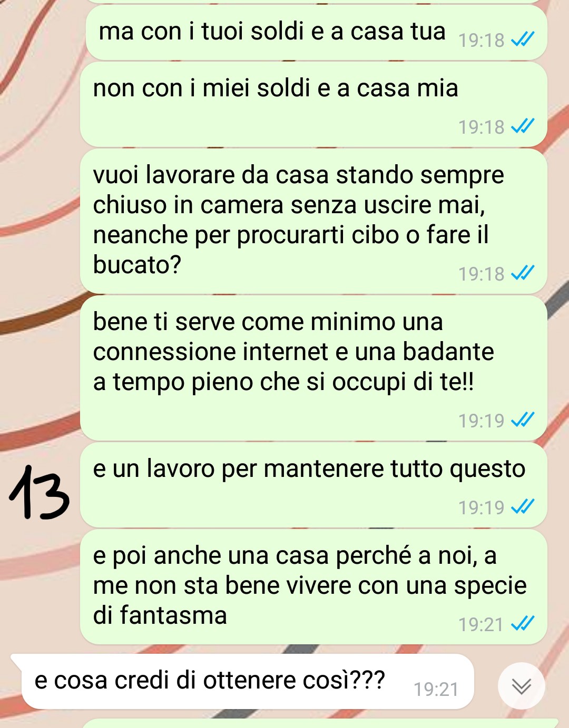The width and height of the screenshot is (569, 728).
Task: Select message 'ma con i tuoi soldi e a casa tua'
Action: pyautogui.click(x=316, y=33)
